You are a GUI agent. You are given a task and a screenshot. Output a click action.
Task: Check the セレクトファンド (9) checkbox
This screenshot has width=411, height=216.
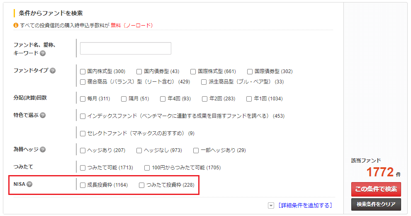83,133
